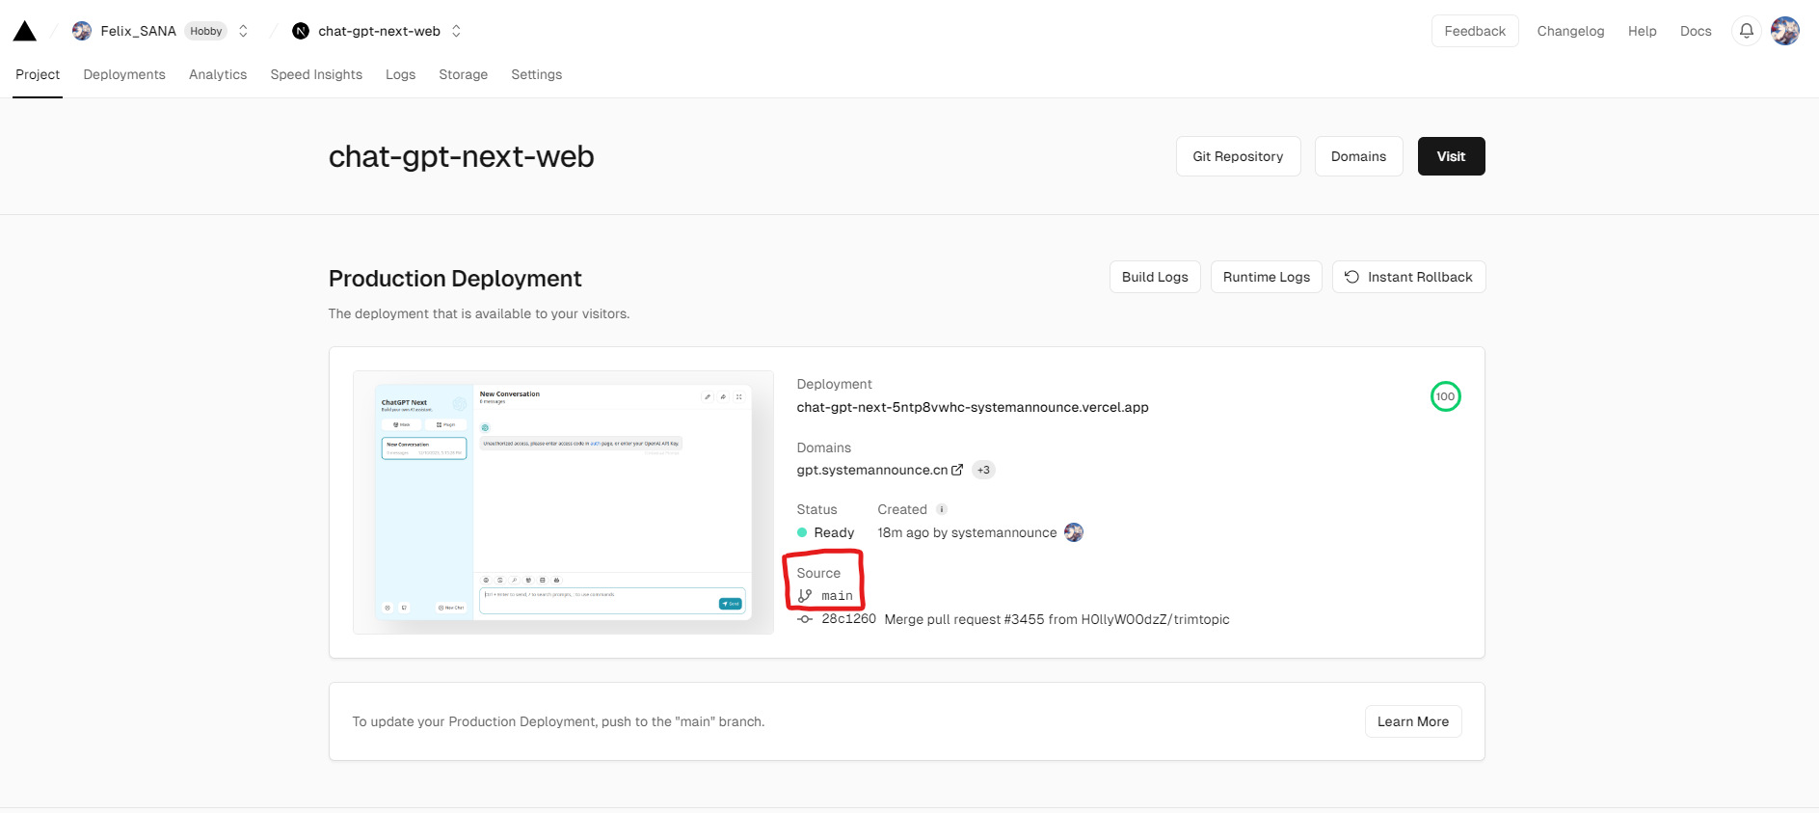Expand the Felix_SANA team switcher
Image resolution: width=1819 pixels, height=813 pixels.
pos(243,31)
